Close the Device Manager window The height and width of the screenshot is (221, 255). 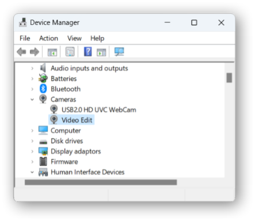[x=221, y=22]
